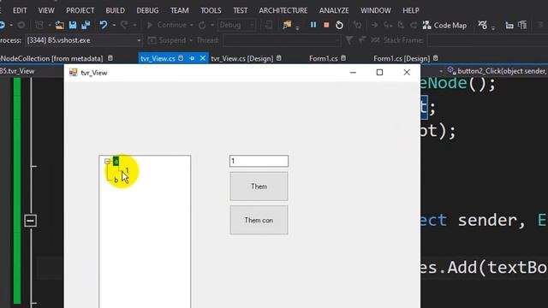548x308 pixels.
Task: Click the Save icon in toolbar
Action: [73, 25]
